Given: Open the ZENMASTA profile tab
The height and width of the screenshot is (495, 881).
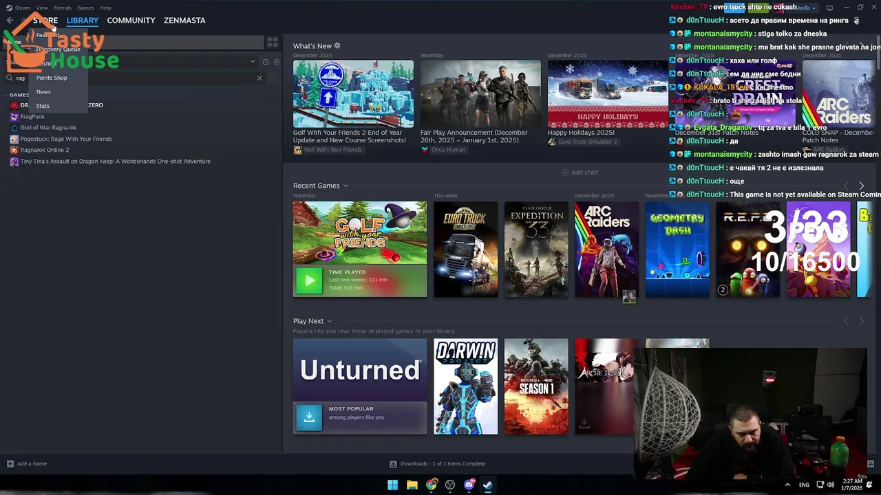Looking at the screenshot, I should 184,21.
